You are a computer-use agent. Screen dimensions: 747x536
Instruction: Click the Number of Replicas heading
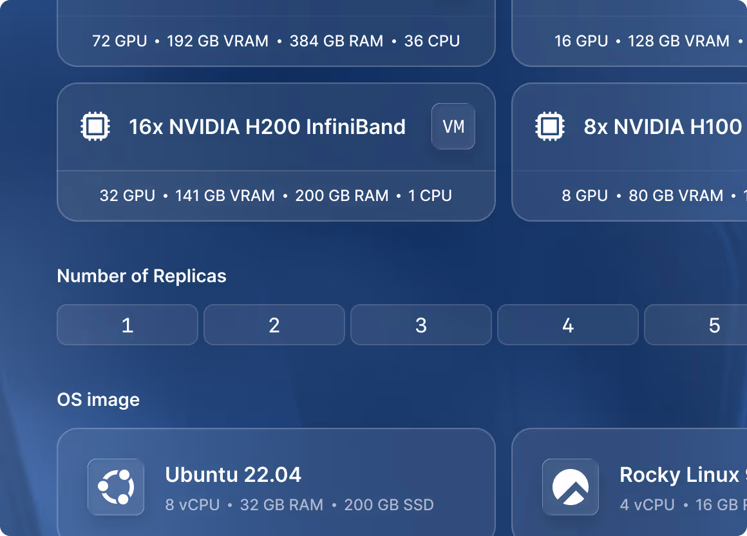click(x=142, y=276)
